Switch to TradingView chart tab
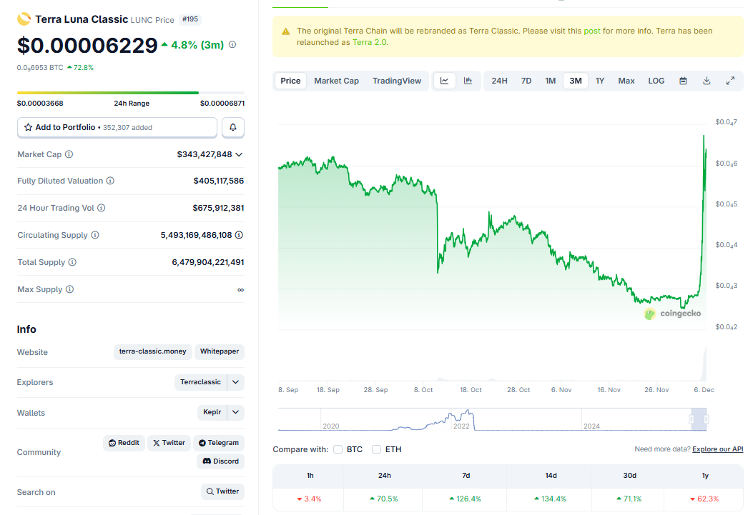 coord(397,81)
